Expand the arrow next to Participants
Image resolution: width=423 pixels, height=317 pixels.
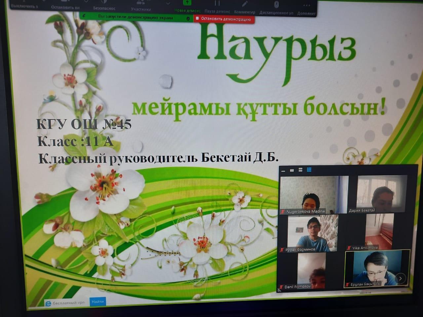coord(168,4)
